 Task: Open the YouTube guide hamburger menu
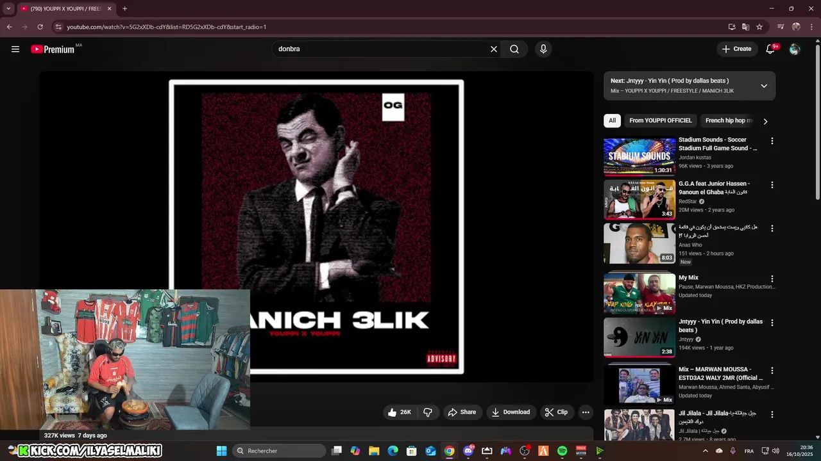pos(15,49)
